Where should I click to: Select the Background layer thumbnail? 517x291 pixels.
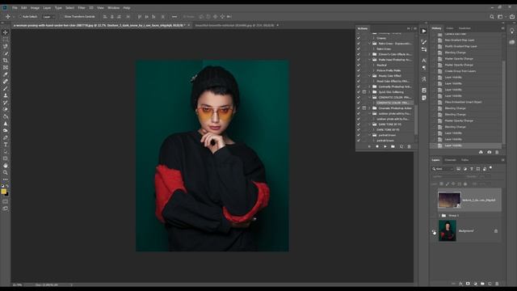(x=448, y=231)
